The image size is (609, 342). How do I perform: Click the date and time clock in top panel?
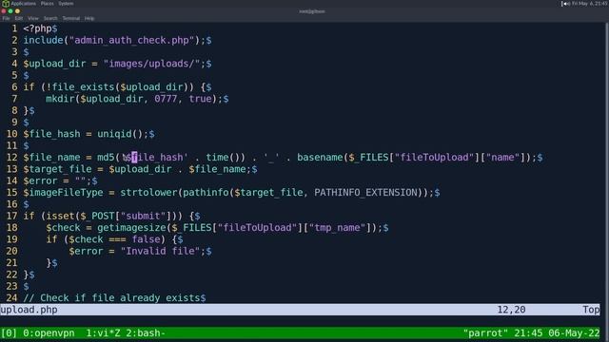(590, 4)
